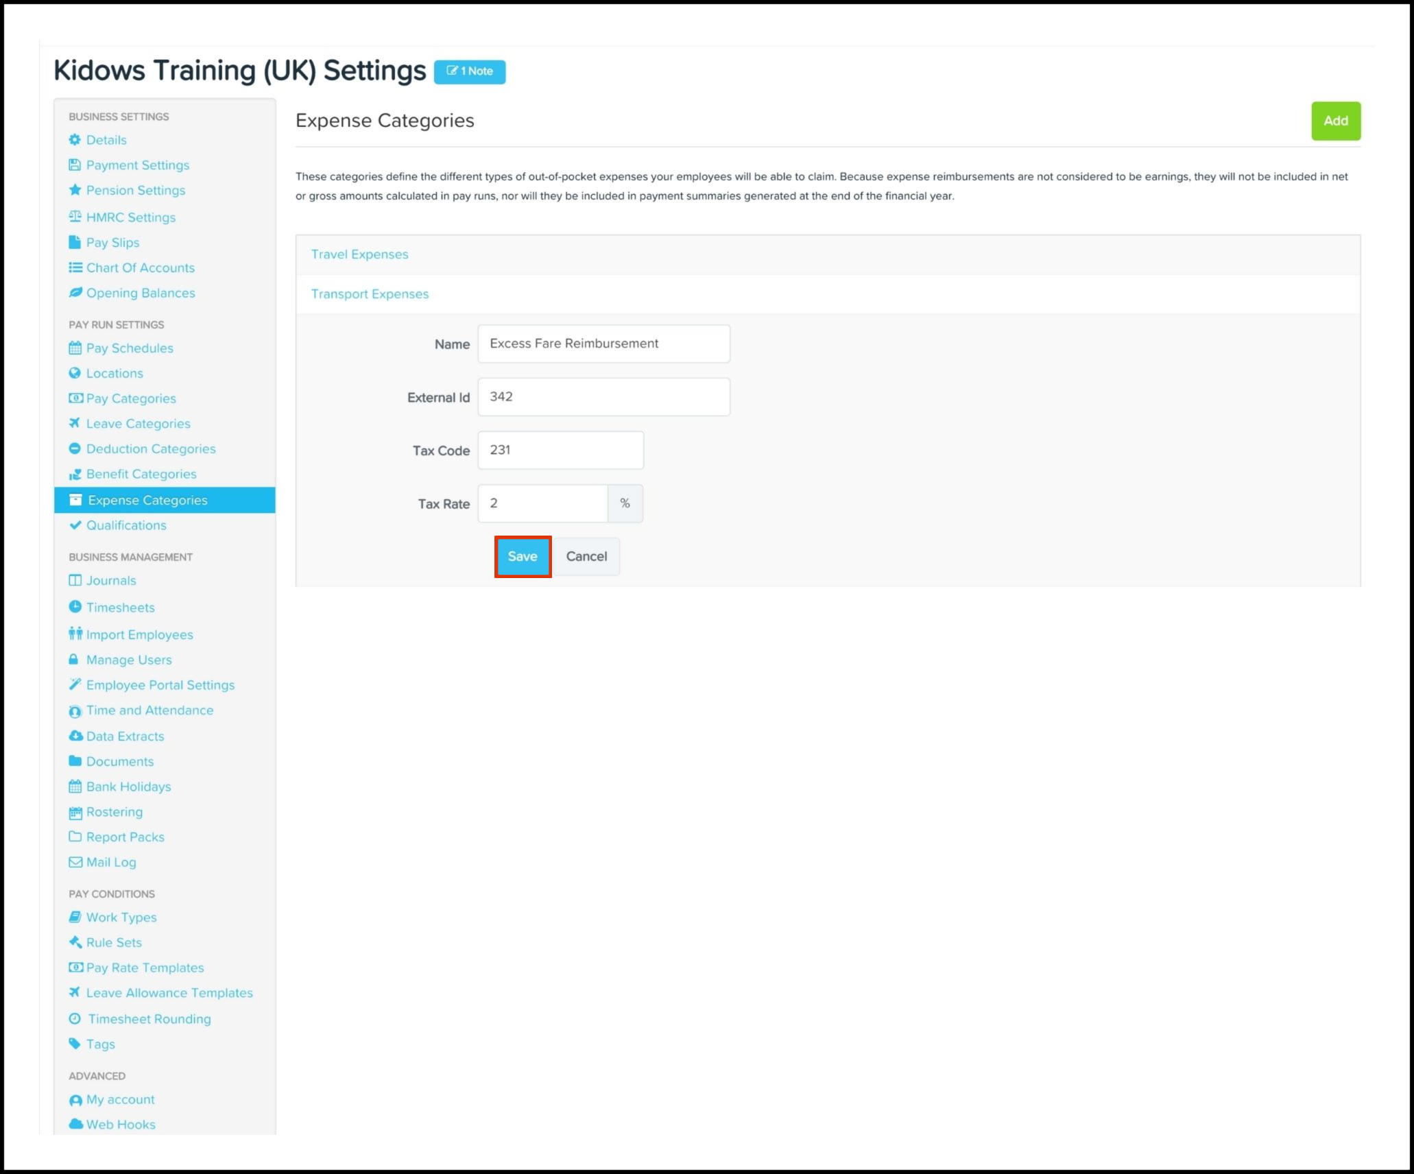The image size is (1414, 1174).
Task: Open the Expense Categories sidebar item
Action: pyautogui.click(x=147, y=500)
